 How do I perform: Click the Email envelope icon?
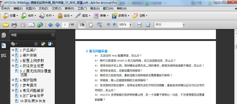pyautogui.click(x=31, y=25)
